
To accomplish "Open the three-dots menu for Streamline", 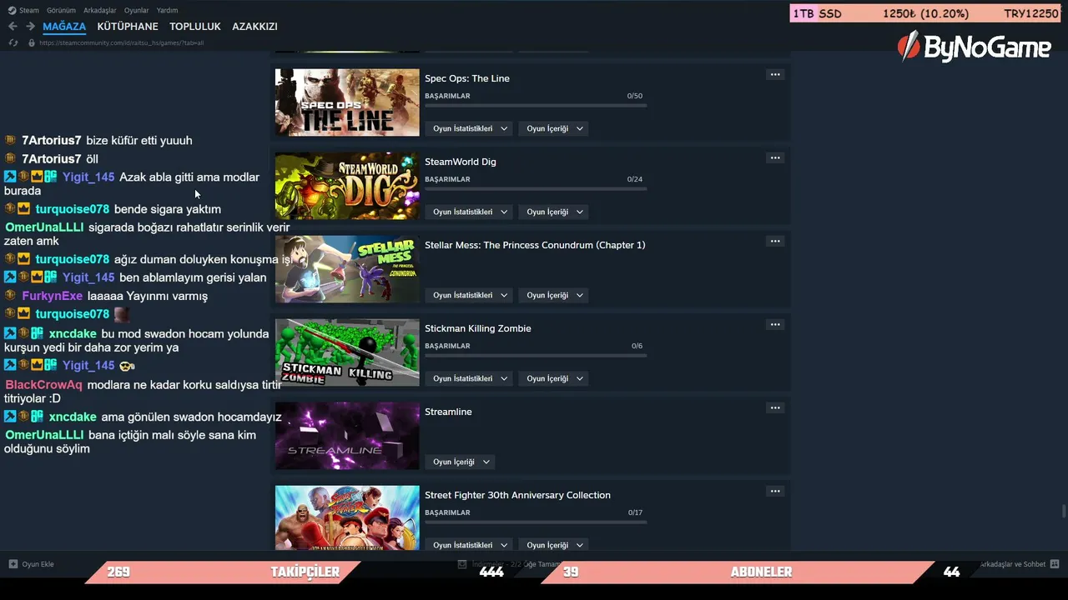I will pos(775,408).
